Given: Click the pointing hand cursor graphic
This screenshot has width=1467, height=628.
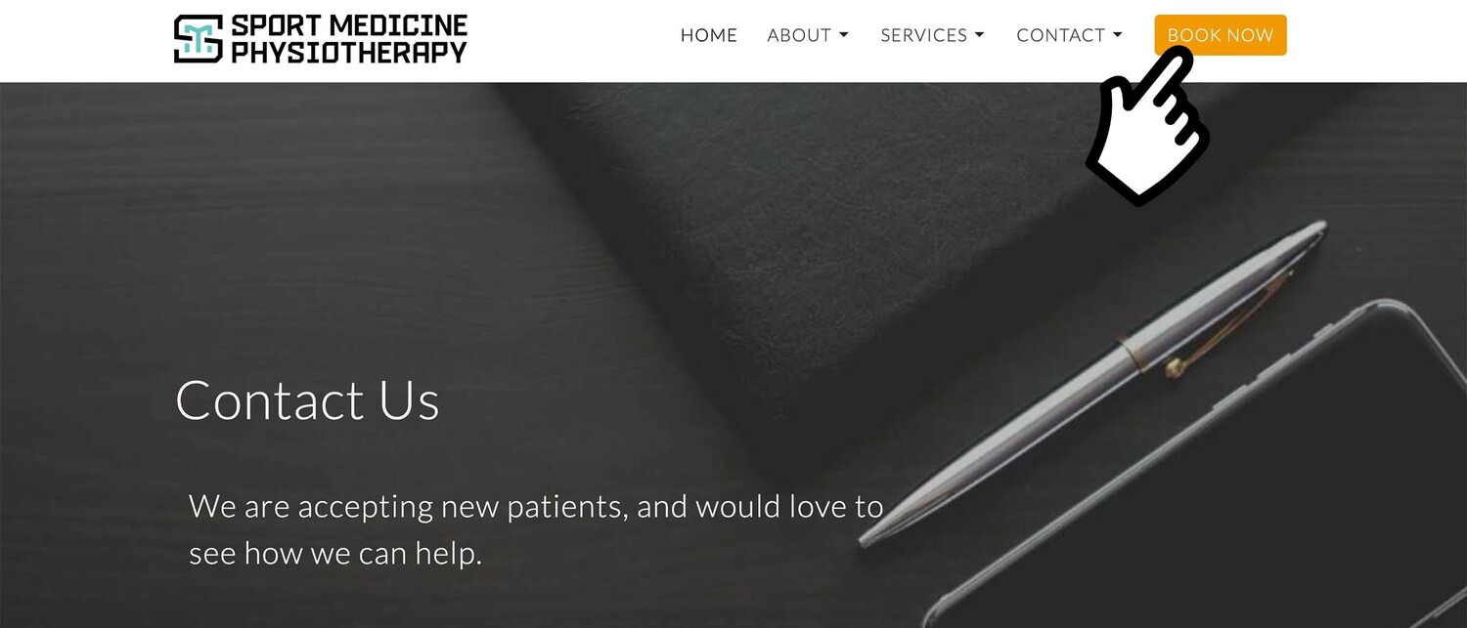Looking at the screenshot, I should point(1146,127).
